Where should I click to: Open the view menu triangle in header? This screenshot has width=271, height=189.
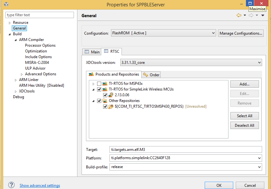point(263,15)
